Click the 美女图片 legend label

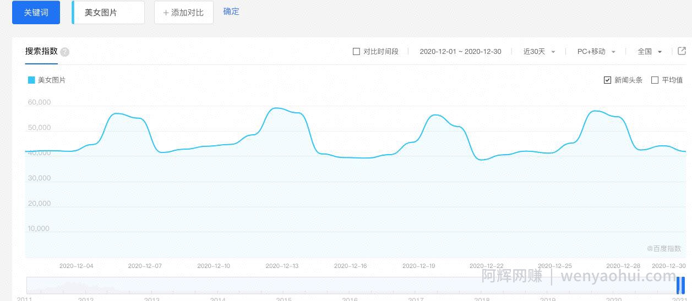(x=52, y=80)
